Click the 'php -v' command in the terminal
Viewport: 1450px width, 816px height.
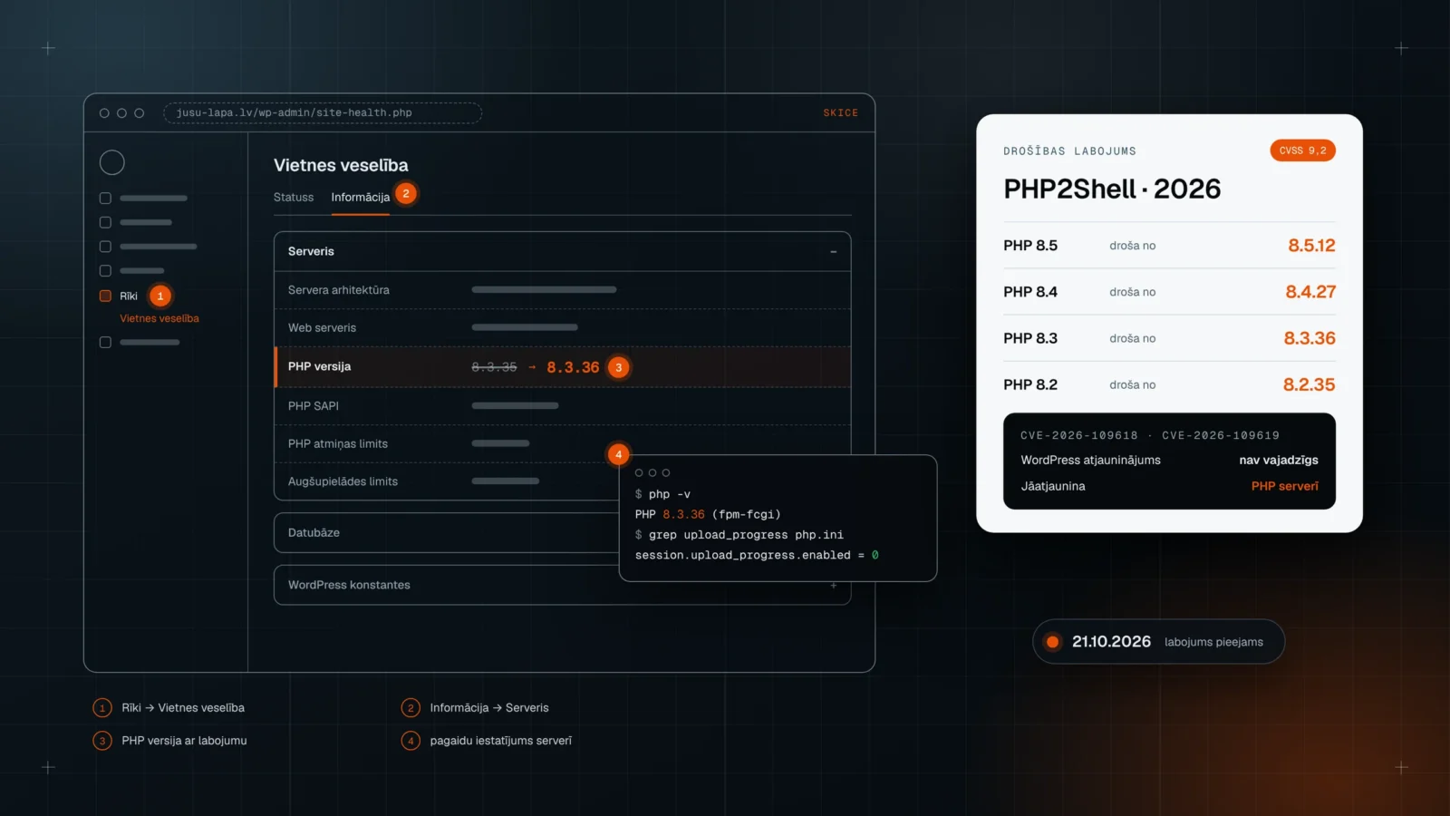point(669,494)
